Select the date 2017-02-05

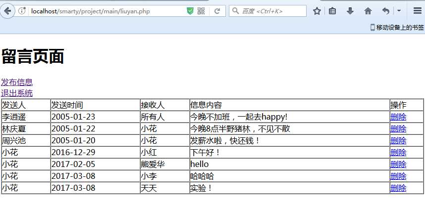coord(73,164)
